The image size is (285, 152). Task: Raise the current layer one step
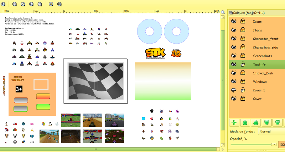(x=255, y=123)
